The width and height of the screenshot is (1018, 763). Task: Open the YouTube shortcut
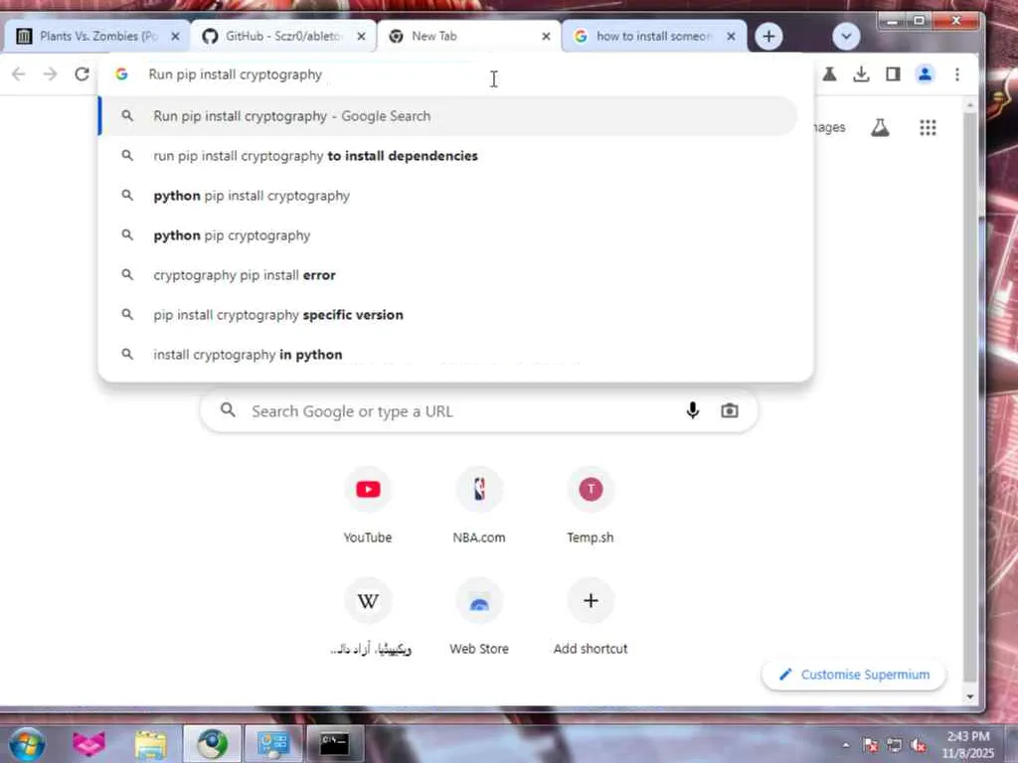pyautogui.click(x=368, y=506)
